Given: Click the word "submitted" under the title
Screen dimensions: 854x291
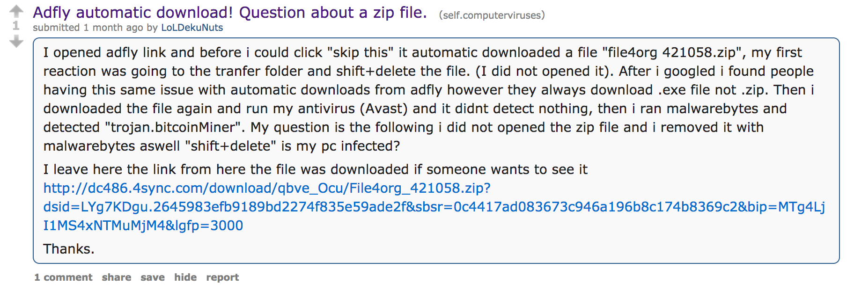Looking at the screenshot, I should (x=56, y=28).
